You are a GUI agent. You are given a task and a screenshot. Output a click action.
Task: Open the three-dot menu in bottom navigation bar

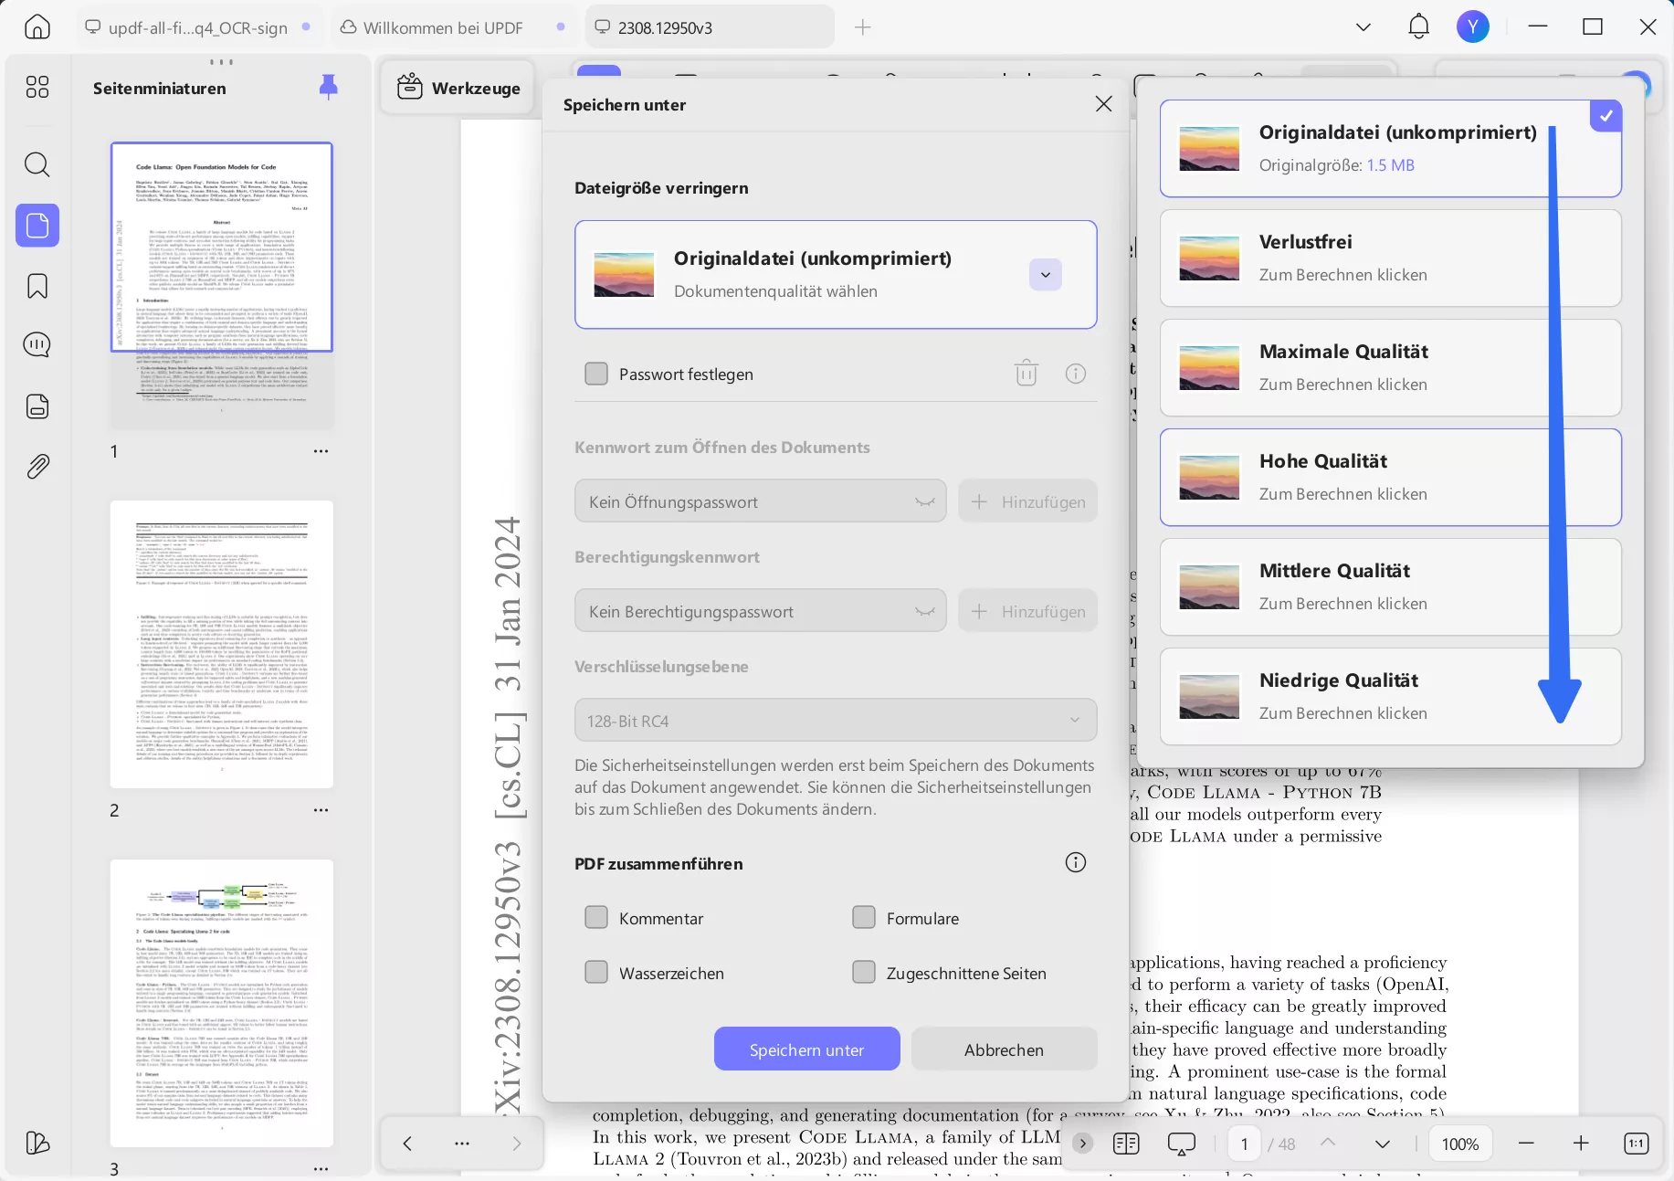pos(462,1144)
